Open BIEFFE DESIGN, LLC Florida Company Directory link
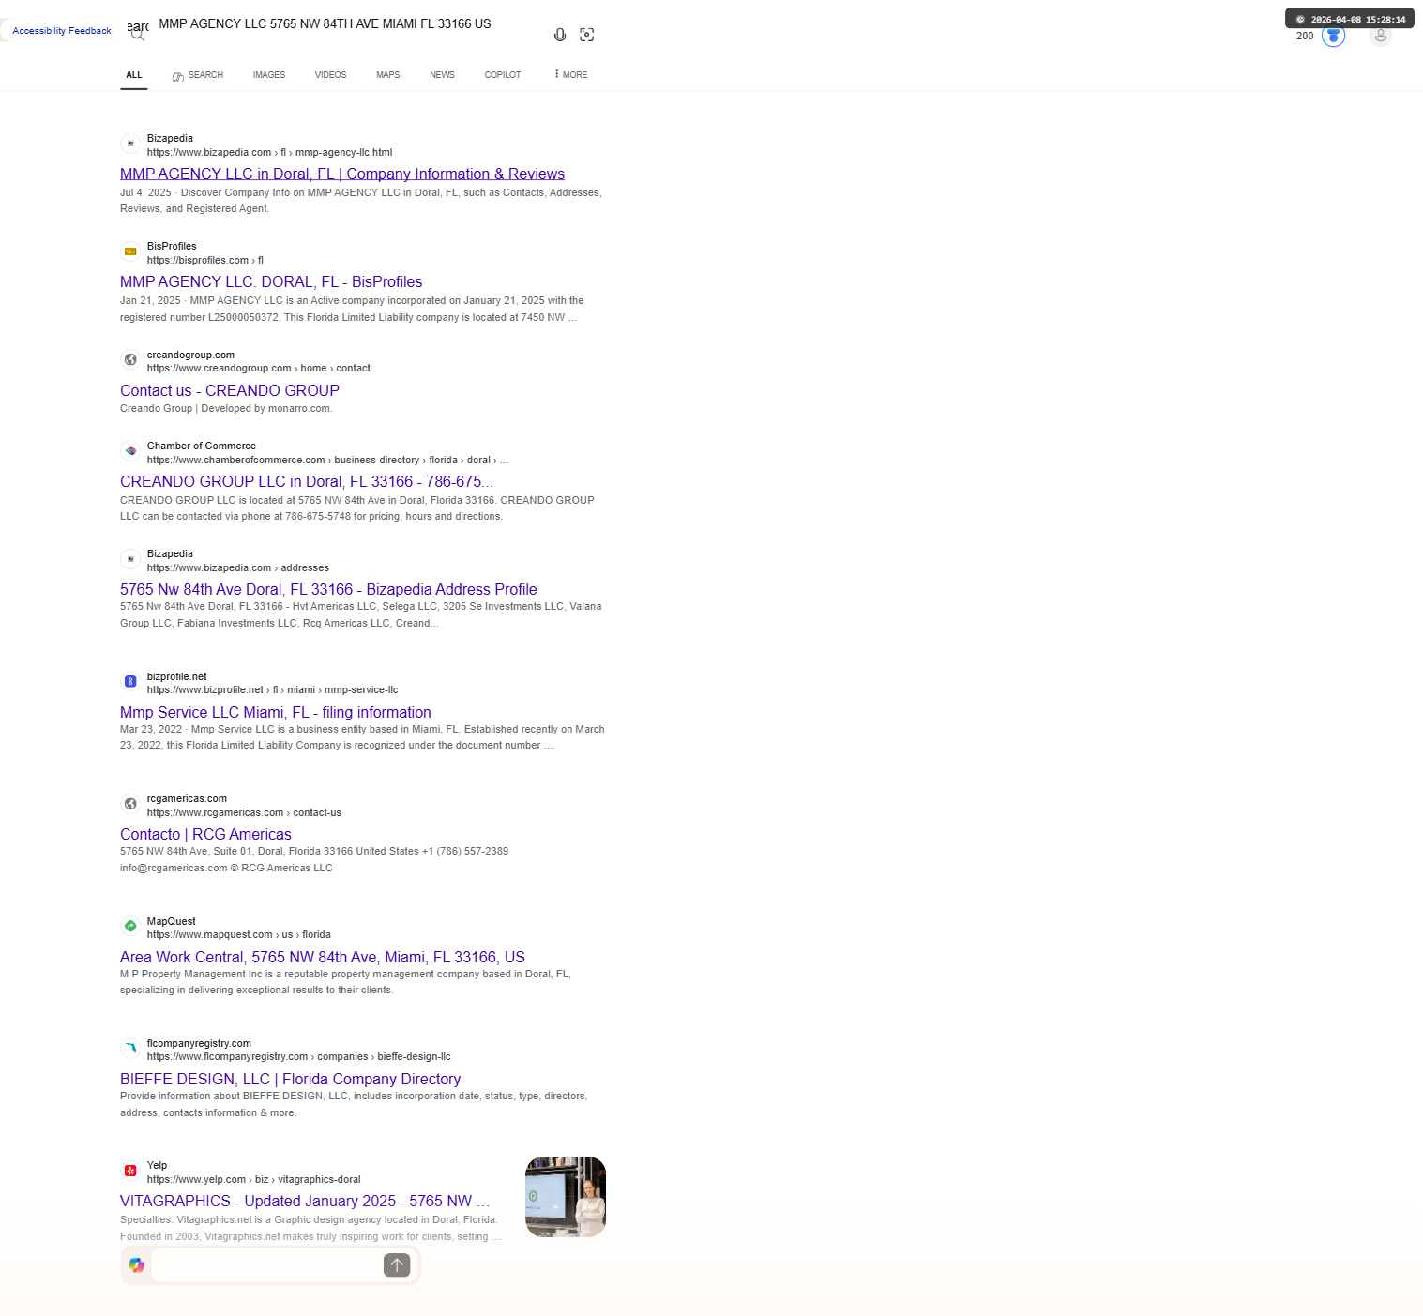This screenshot has height=1316, width=1423. (x=290, y=1080)
